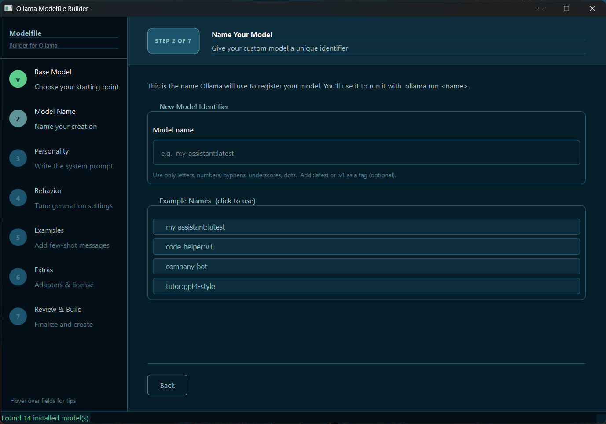Focus the Model name text field
606x424 pixels.
pos(366,153)
